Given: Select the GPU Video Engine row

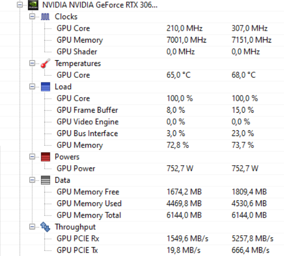Looking at the screenshot, I should coord(142,122).
